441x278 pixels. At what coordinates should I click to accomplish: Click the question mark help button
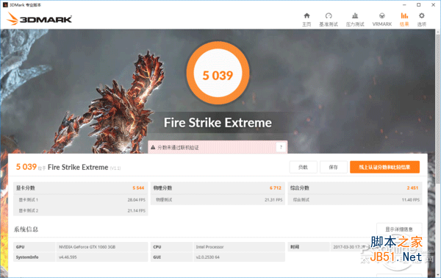(281, 147)
